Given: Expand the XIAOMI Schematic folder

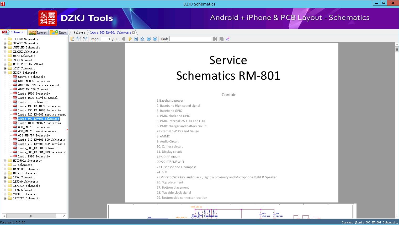Looking at the screenshot, I should tap(5, 52).
